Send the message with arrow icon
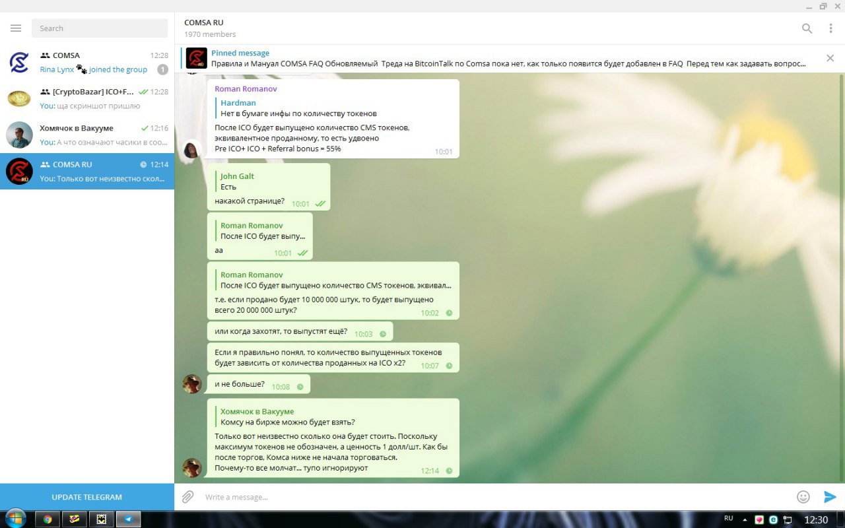The height and width of the screenshot is (528, 845). coord(830,497)
